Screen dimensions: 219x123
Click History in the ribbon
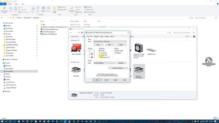(x=79, y=12)
